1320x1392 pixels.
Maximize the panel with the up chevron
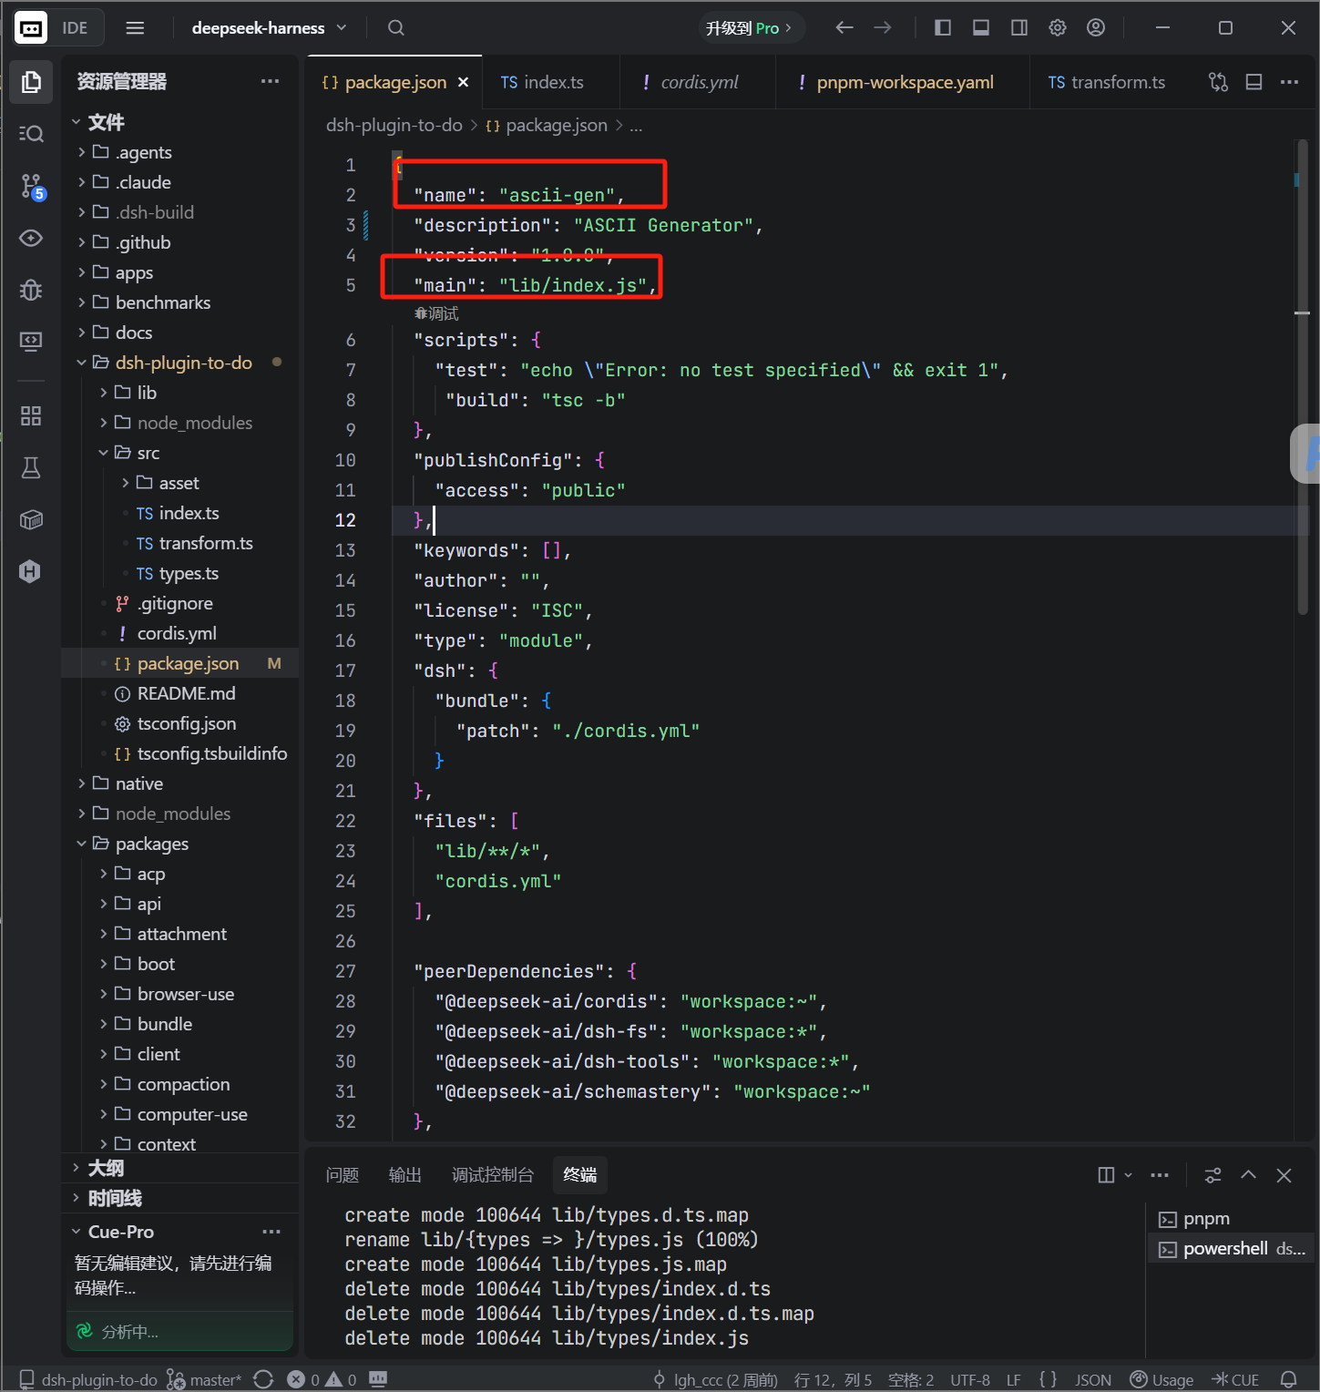[x=1248, y=1175]
